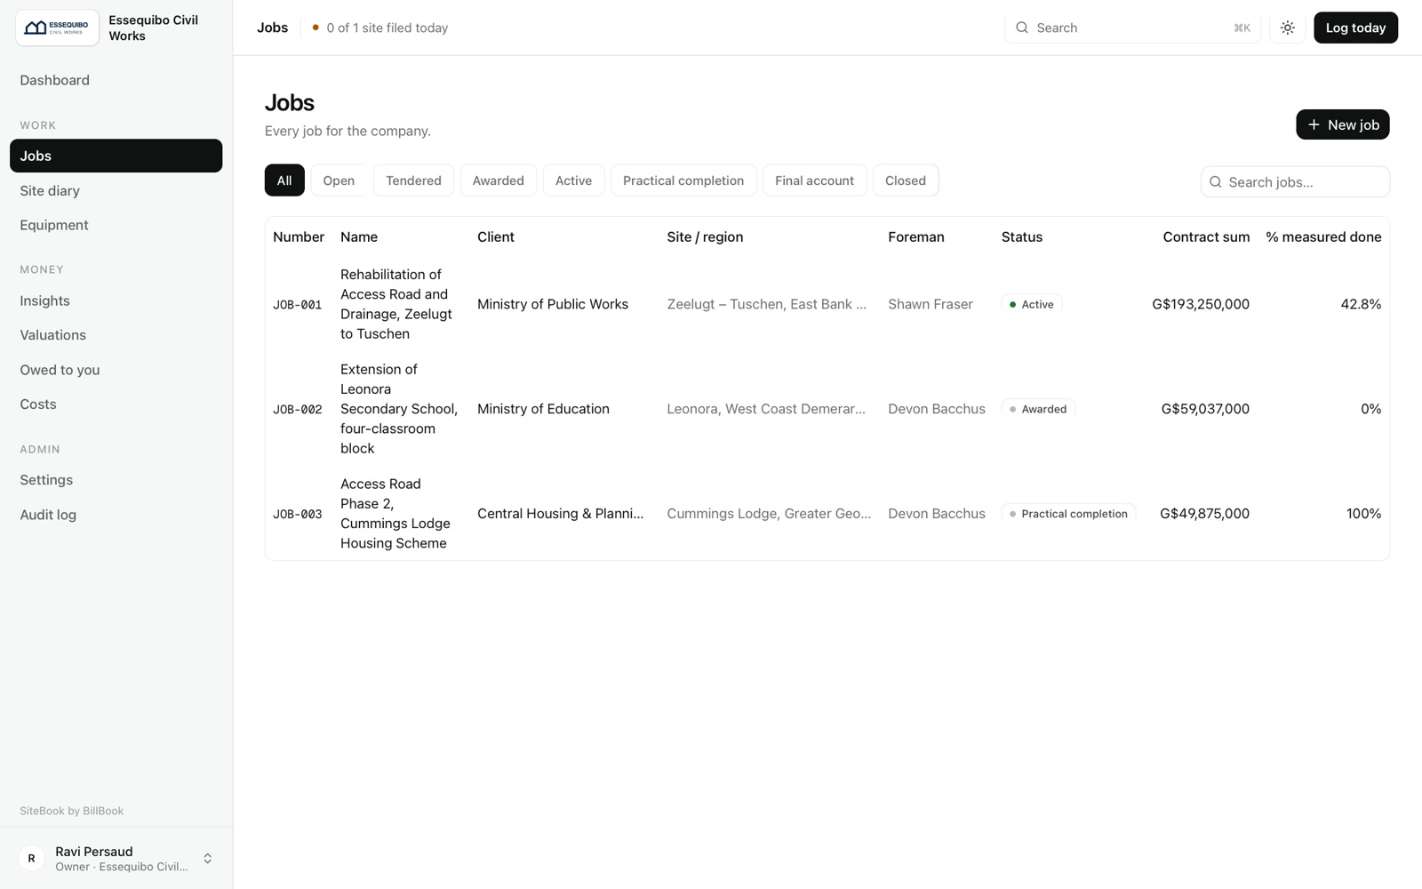
Task: Toggle the light/dark theme sun icon
Action: tap(1287, 28)
